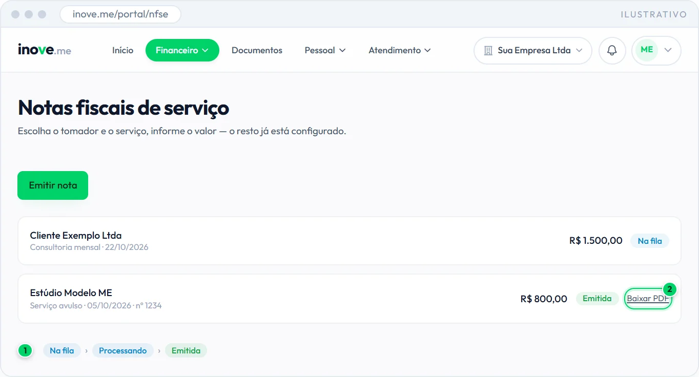Expand the Pessoal dropdown

325,50
